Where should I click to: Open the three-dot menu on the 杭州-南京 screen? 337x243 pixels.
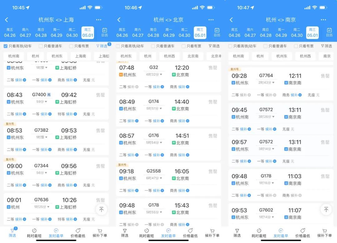click(x=324, y=20)
